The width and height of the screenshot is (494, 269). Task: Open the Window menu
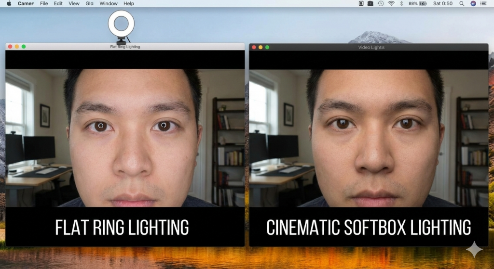pyautogui.click(x=109, y=3)
